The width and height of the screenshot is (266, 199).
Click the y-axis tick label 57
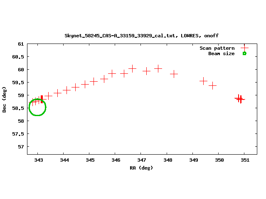[x=21, y=147]
